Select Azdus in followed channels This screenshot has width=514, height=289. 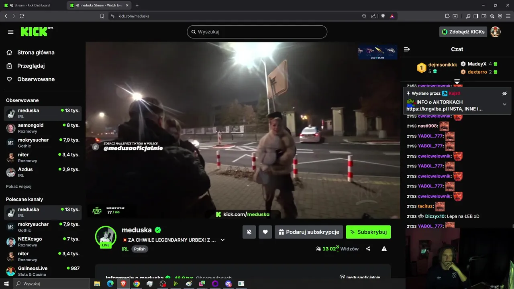(x=43, y=172)
